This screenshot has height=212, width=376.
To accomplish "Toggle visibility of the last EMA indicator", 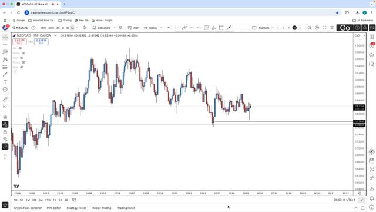I will (22, 67).
